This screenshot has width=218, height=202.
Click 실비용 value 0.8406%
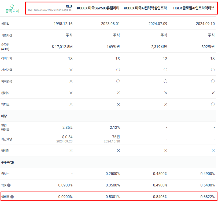[160, 197]
